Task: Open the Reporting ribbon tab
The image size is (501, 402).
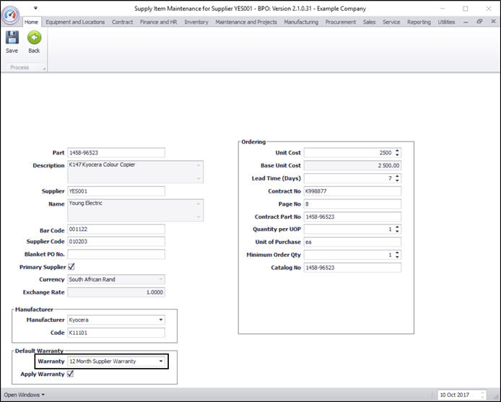Action: click(x=419, y=22)
